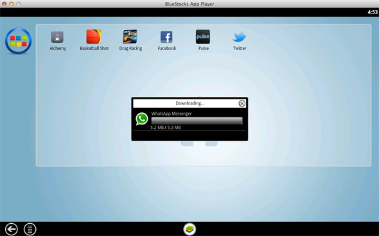379x236 pixels.
Task: Click the Downloading... dialog title
Action: [x=189, y=103]
